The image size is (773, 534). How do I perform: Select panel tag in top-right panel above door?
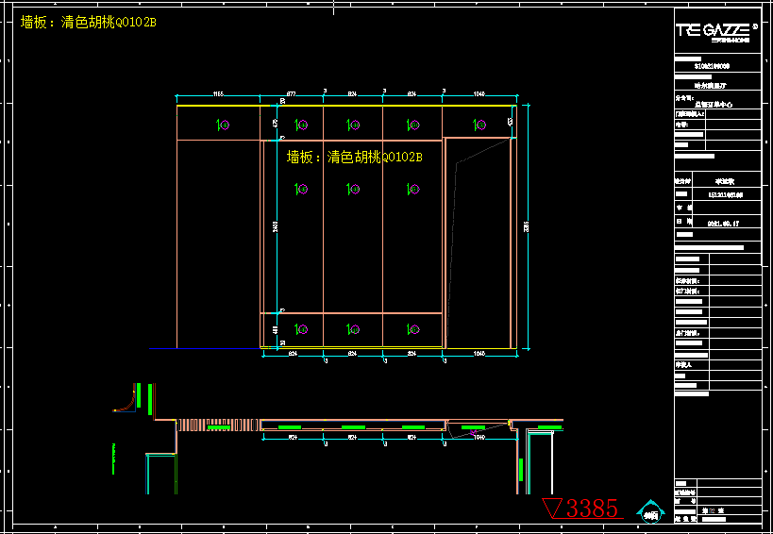pos(478,125)
